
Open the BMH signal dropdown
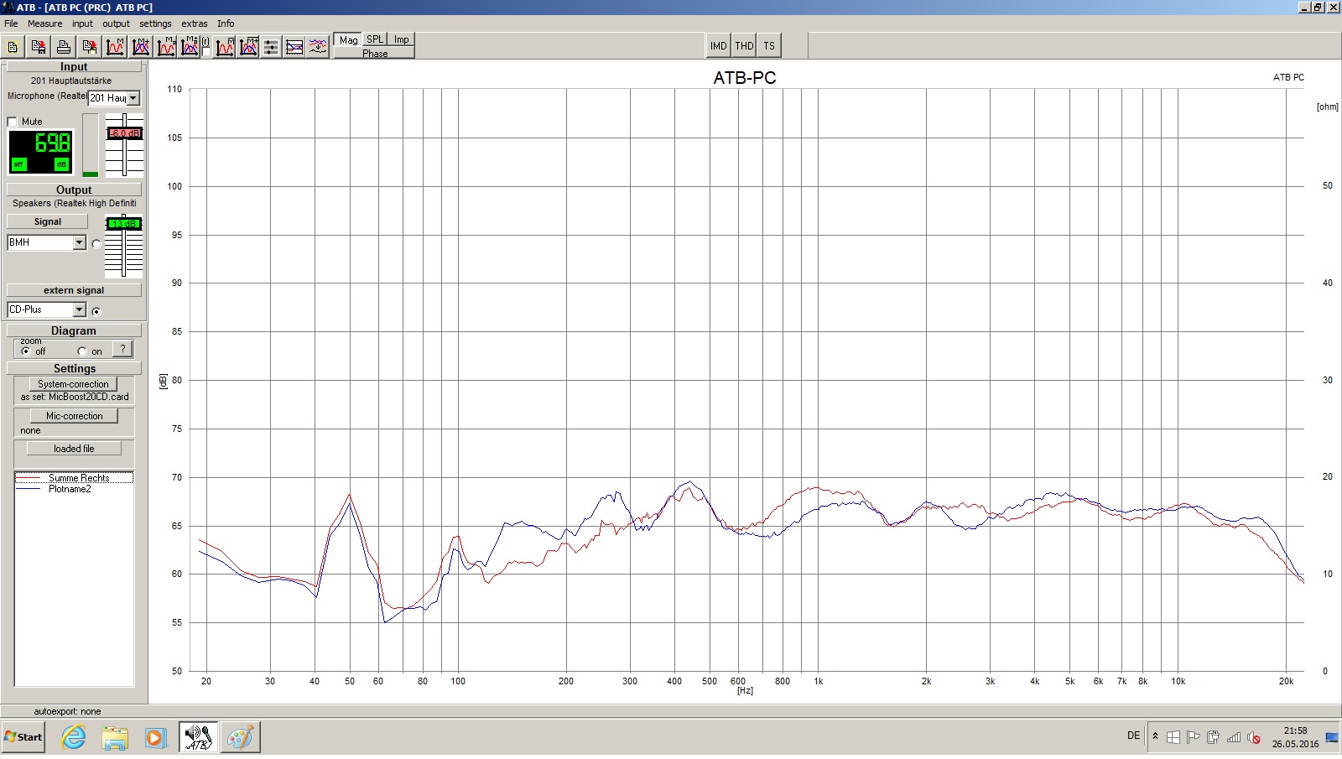(x=80, y=242)
